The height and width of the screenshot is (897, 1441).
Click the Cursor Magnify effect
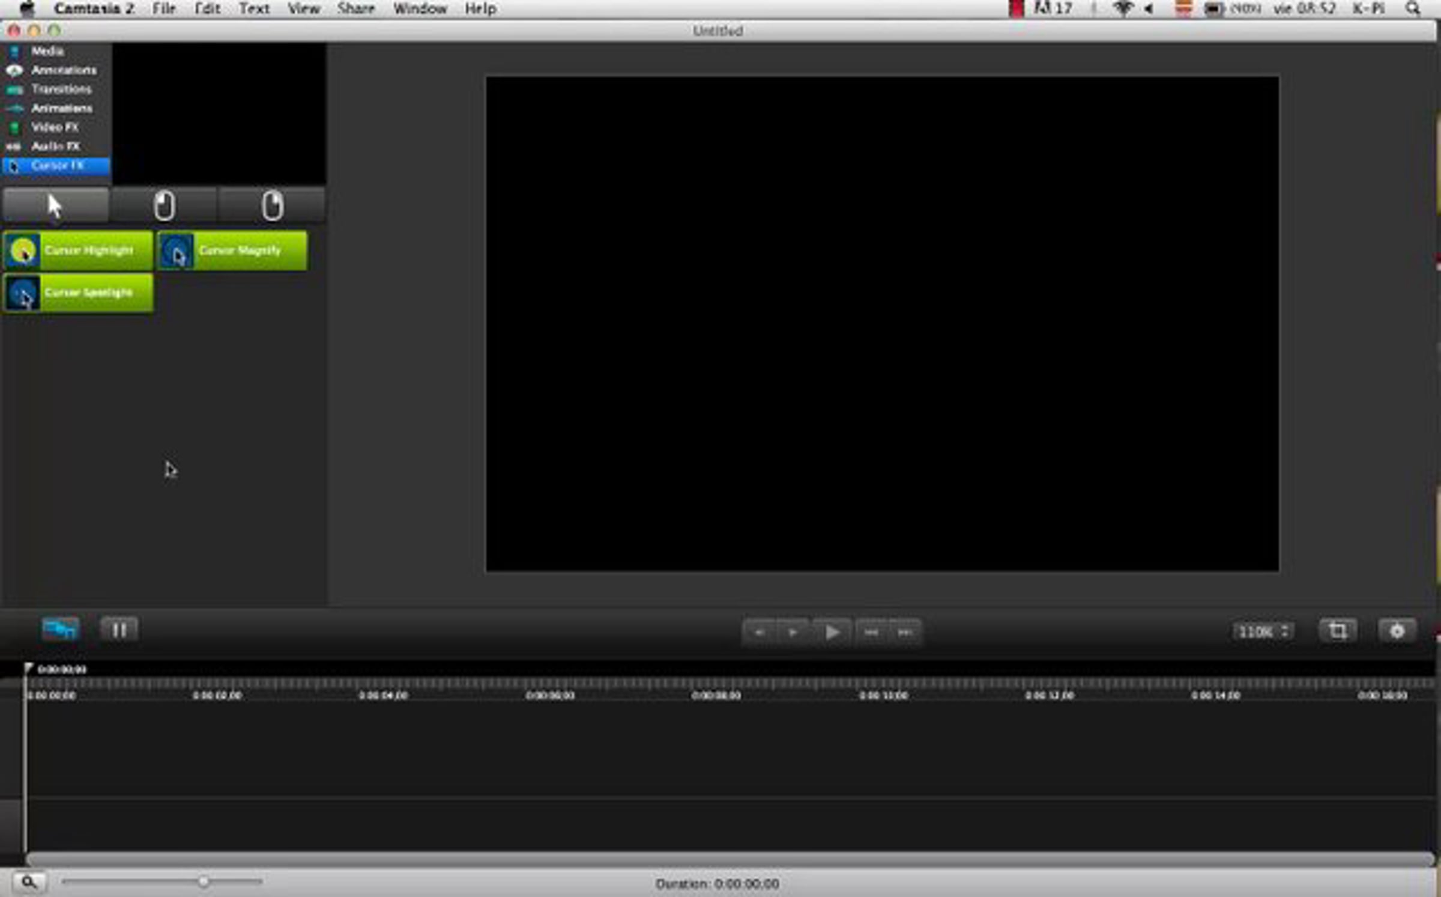pyautogui.click(x=232, y=251)
